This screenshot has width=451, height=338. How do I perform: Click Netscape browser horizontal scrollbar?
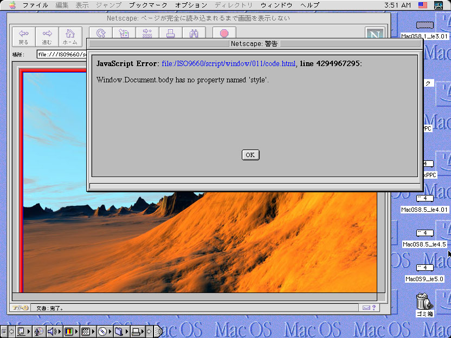click(195, 296)
